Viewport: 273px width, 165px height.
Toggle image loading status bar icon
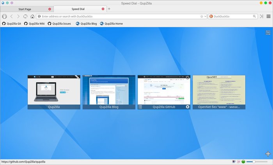234,162
